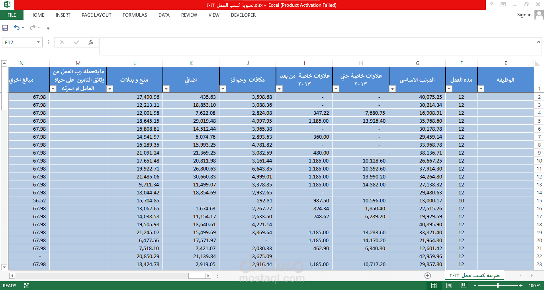
Task: Zoom in with the plus button
Action: [521, 286]
